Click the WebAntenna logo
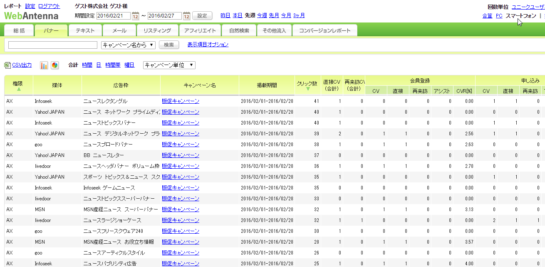This screenshot has height=267, width=545. (x=31, y=16)
